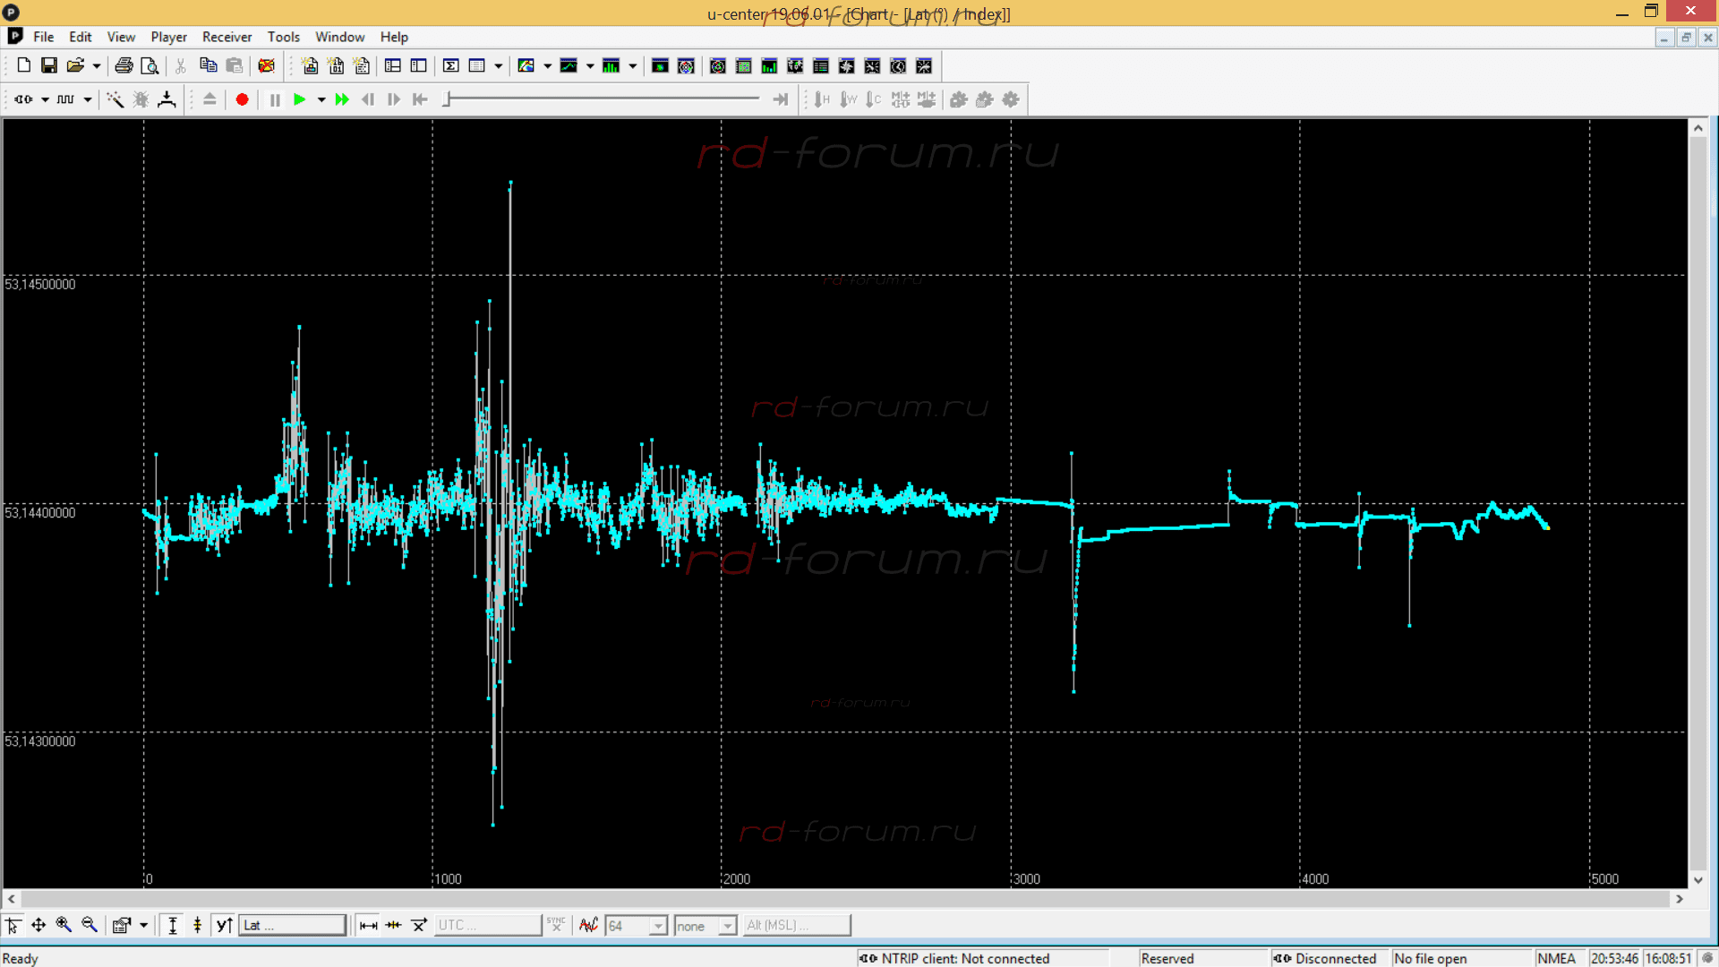Expand the Open file dropdown arrow
Viewport: 1719px width, 967px height.
click(x=97, y=65)
